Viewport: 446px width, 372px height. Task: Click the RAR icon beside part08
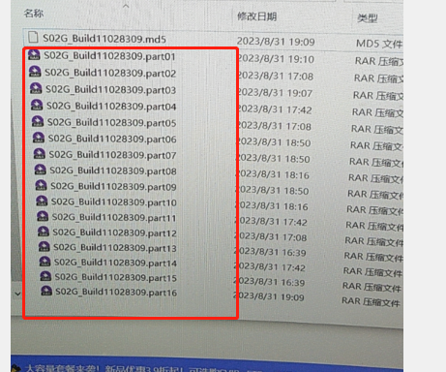coord(40,170)
